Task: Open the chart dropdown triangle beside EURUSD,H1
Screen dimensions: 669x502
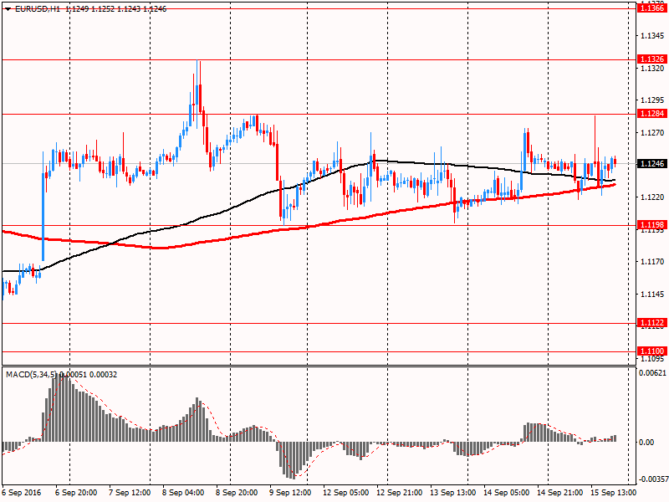Action: pyautogui.click(x=8, y=9)
